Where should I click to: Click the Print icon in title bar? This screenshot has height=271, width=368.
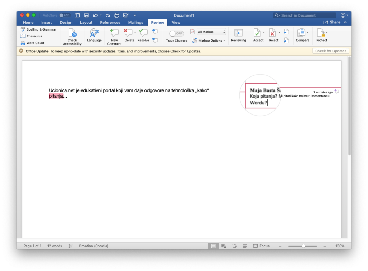click(116, 15)
